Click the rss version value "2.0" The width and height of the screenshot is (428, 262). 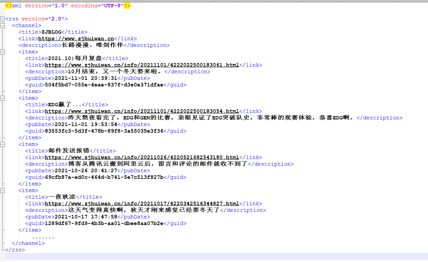[x=56, y=19]
